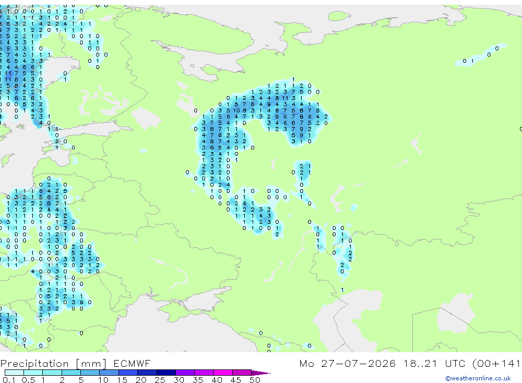Viewport: 522px width, 383px height.
Task: Select the 45–50 mm legend swatch
Action: 242,373
